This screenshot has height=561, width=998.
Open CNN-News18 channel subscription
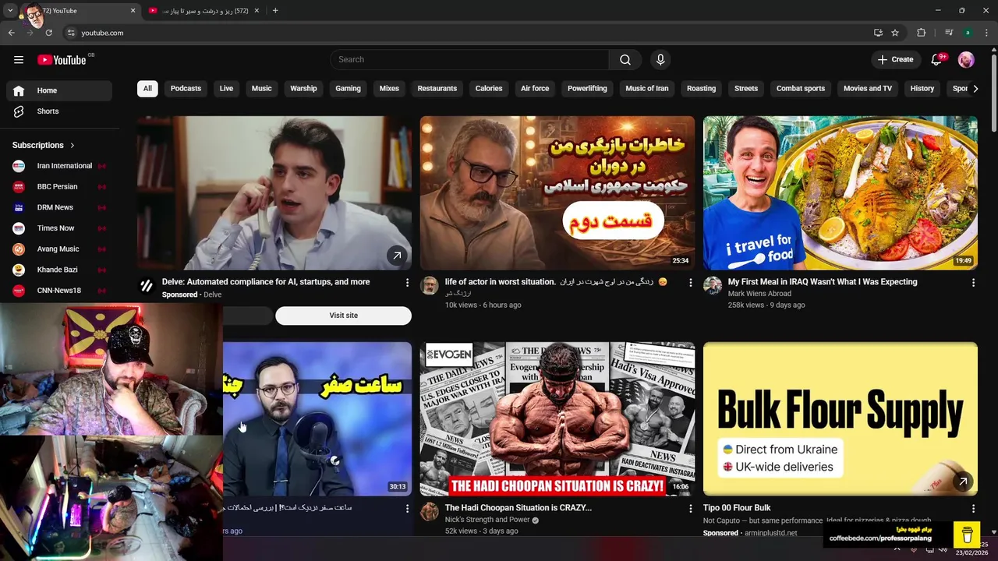pos(59,291)
